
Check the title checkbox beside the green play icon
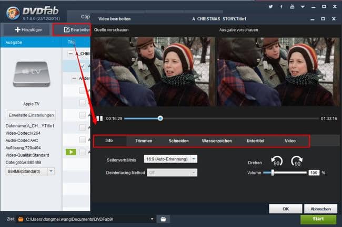click(x=83, y=152)
